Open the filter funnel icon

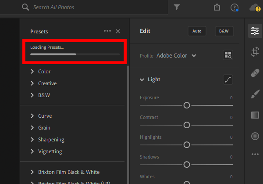point(177,7)
